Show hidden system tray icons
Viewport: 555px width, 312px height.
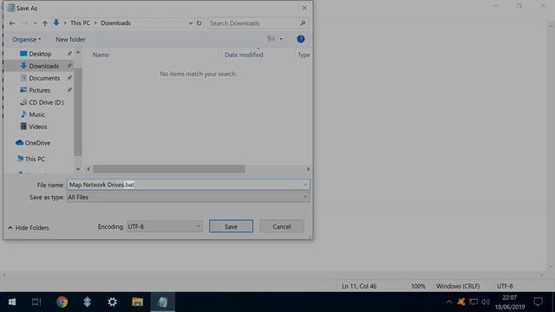449,302
